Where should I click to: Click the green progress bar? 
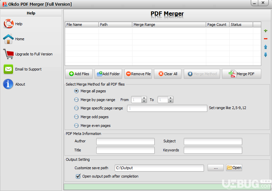tap(167, 187)
